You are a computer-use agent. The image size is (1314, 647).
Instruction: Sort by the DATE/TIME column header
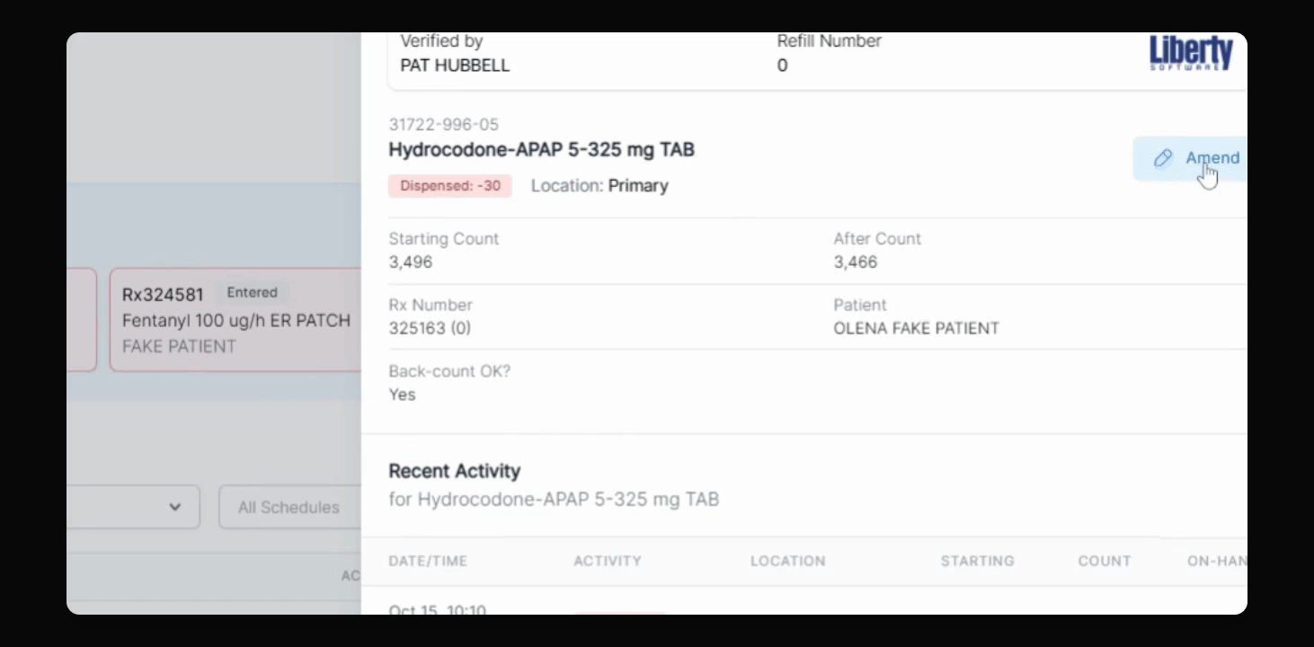428,561
